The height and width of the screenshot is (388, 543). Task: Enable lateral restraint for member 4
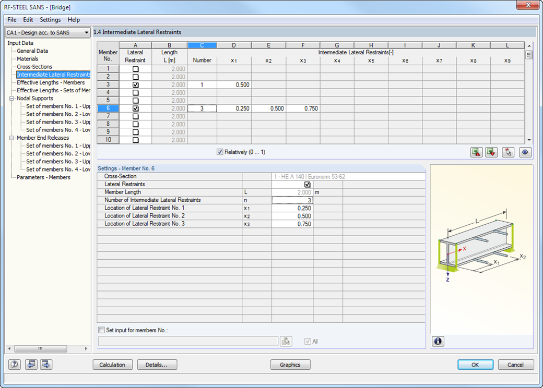(x=135, y=93)
